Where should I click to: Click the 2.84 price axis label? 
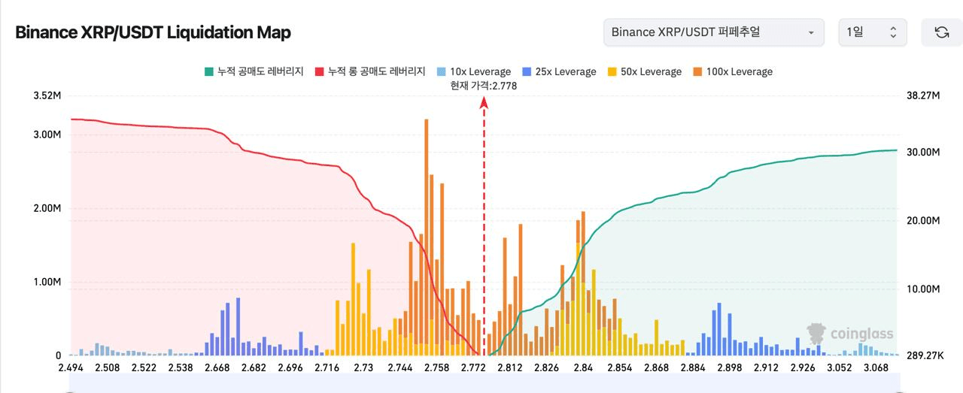click(x=583, y=367)
